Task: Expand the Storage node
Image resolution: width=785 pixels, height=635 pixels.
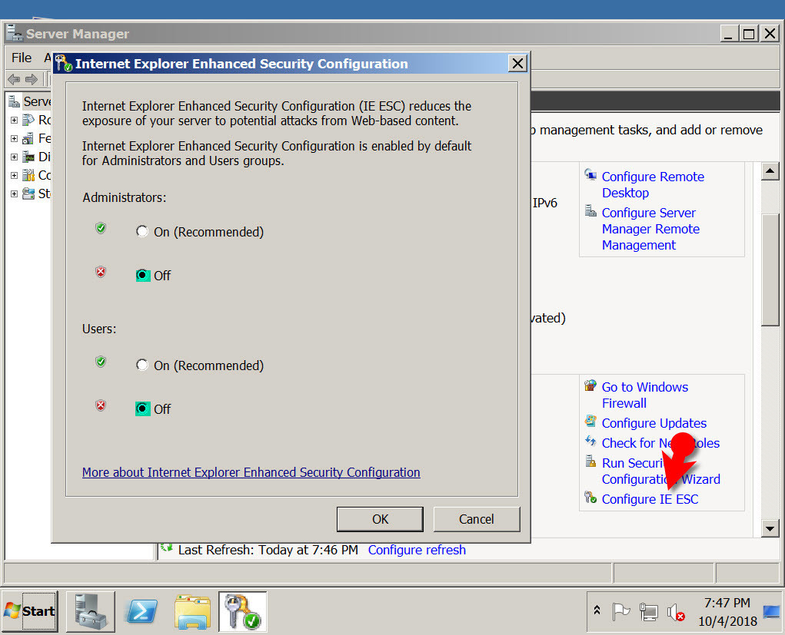Action: [14, 193]
